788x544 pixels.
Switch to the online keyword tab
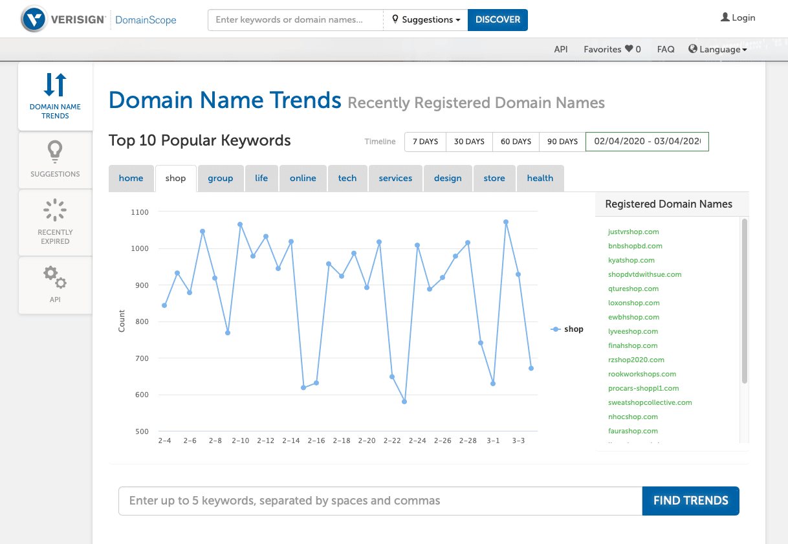303,179
